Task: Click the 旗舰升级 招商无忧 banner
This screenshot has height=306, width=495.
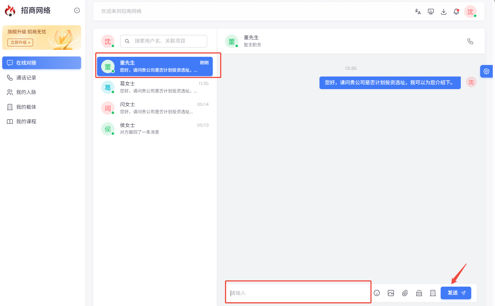Action: coord(42,38)
